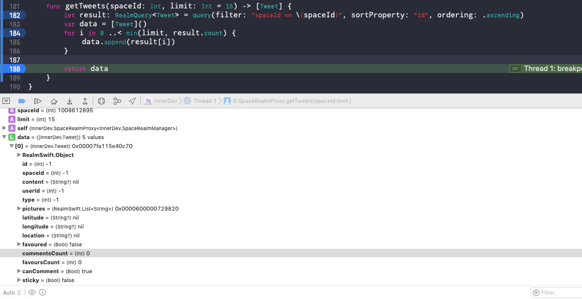
Task: Select the userId = -1 row
Action: click(x=291, y=191)
